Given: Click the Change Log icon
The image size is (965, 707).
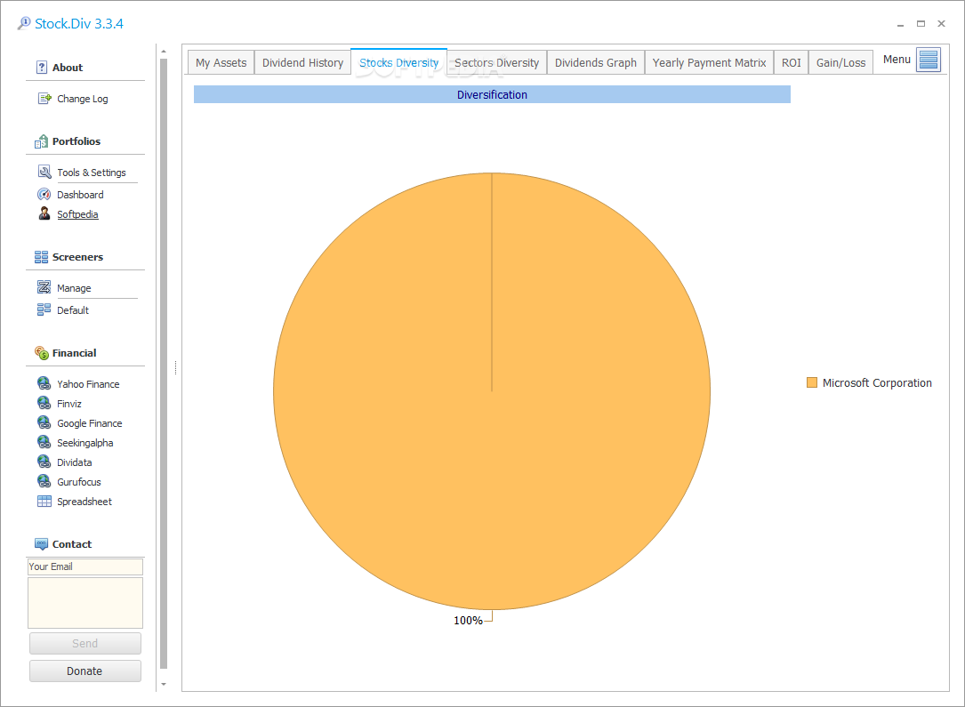Looking at the screenshot, I should (x=44, y=99).
